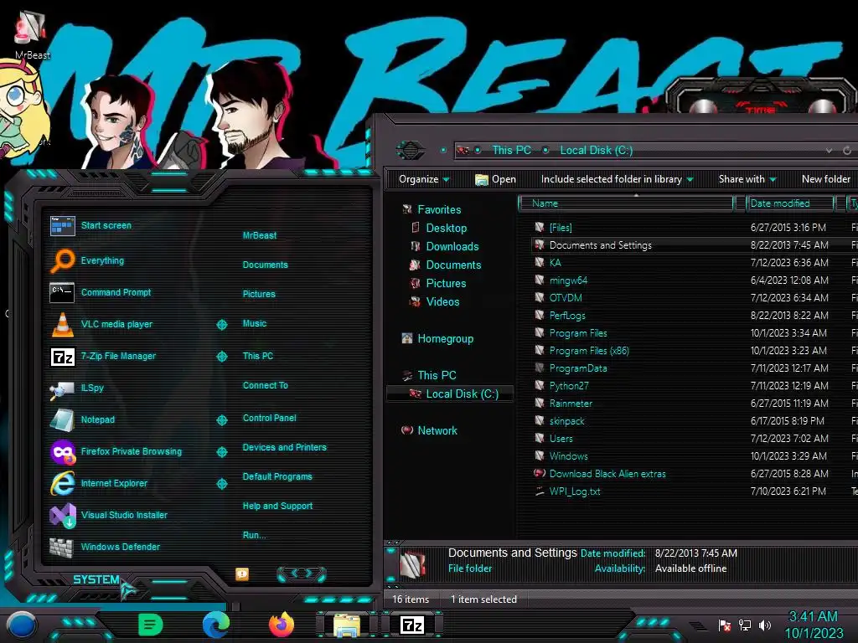Switch to File Explorer taskbar button

point(346,625)
